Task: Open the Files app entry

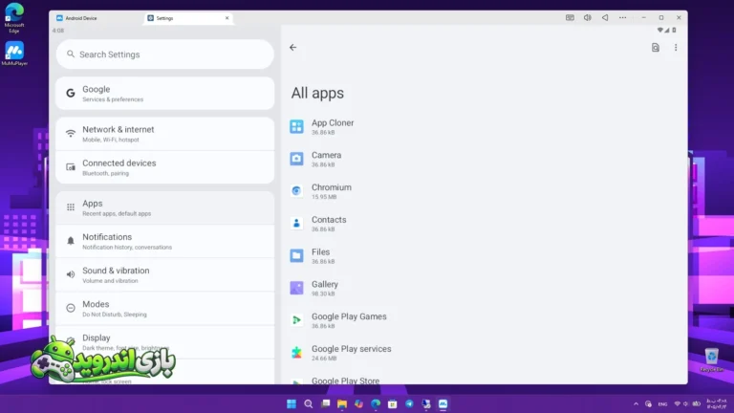Action: (484, 255)
